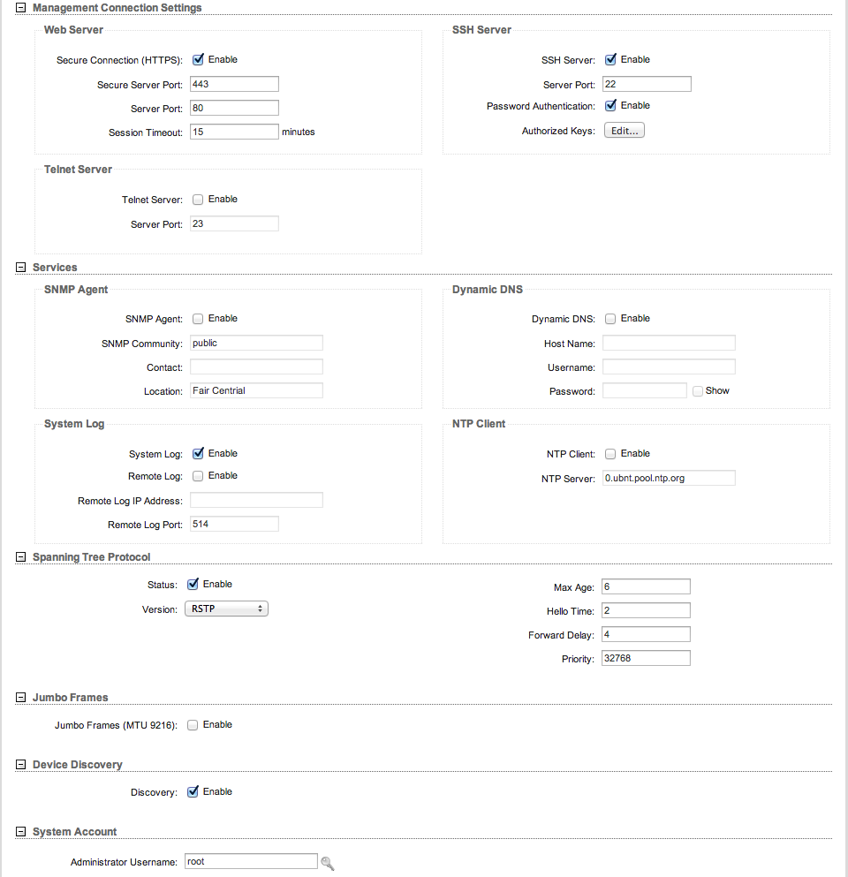Collapse the Jumbo Frames section
The image size is (848, 877).
click(20, 698)
